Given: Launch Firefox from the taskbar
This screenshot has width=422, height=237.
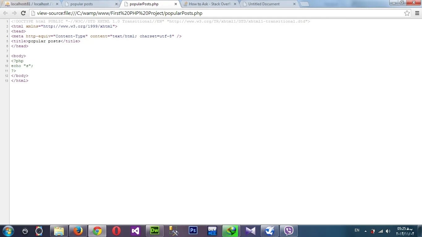Looking at the screenshot, I should 78,231.
